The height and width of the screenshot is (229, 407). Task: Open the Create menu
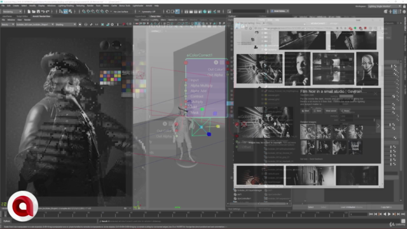click(16, 6)
